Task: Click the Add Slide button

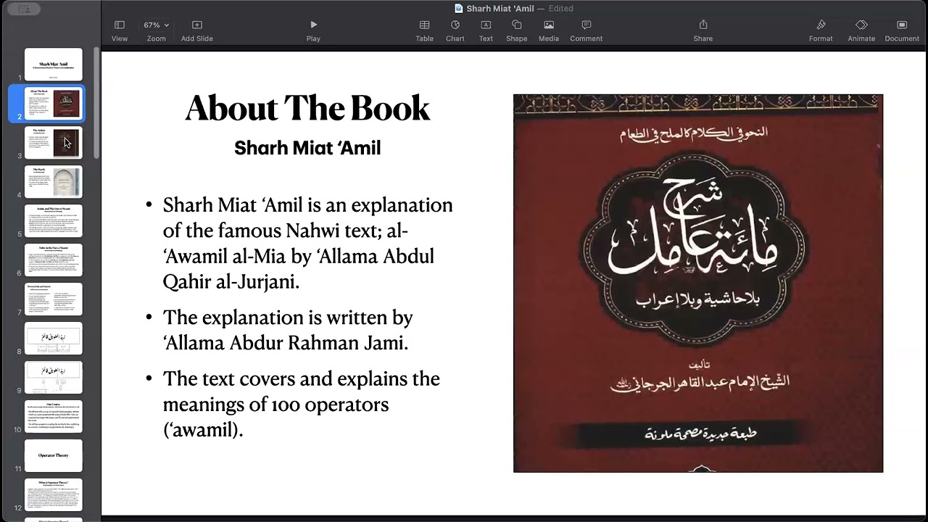Action: pyautogui.click(x=196, y=30)
